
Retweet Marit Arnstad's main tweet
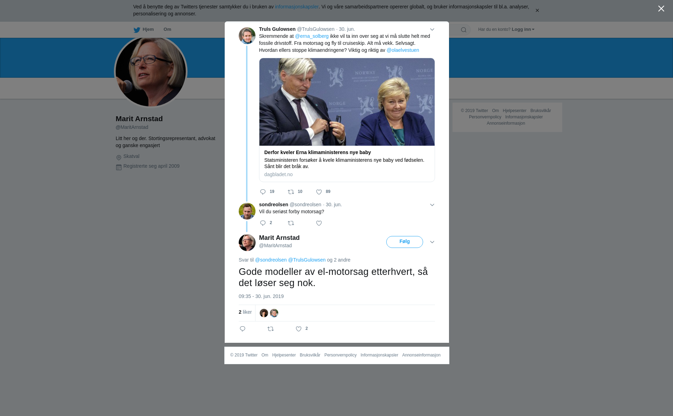(x=271, y=329)
